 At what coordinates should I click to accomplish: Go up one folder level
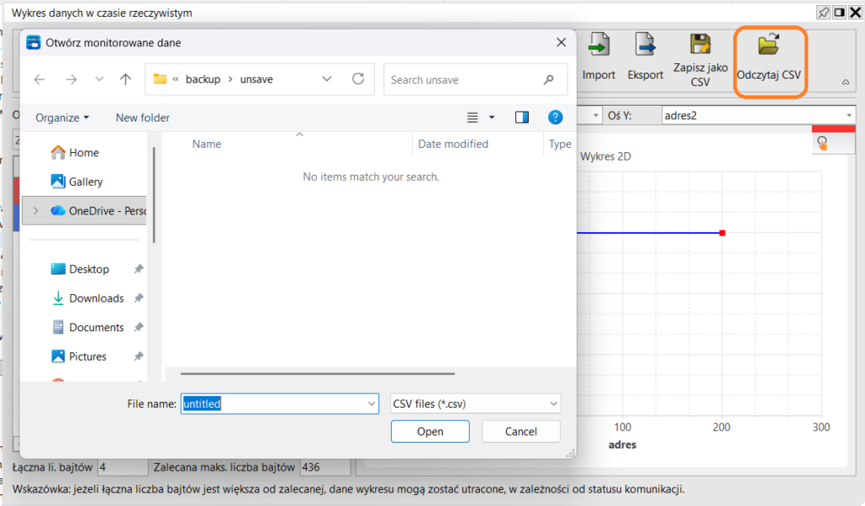[x=126, y=79]
